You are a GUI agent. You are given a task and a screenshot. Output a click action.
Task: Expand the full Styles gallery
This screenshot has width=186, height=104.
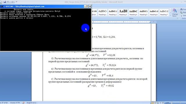[x=170, y=15]
